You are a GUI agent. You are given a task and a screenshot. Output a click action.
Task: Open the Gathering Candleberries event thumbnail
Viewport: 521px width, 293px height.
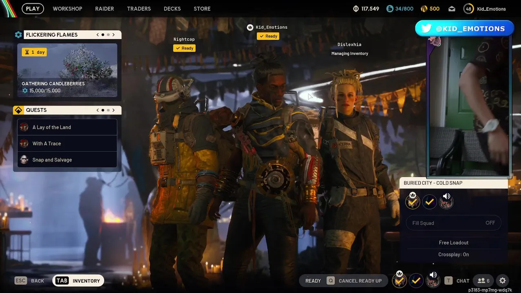(x=67, y=71)
